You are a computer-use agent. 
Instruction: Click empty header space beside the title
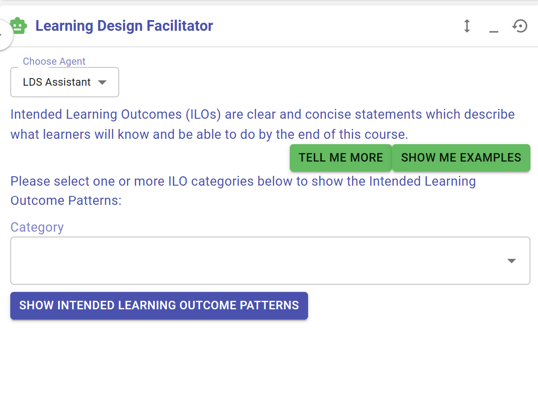(335, 26)
